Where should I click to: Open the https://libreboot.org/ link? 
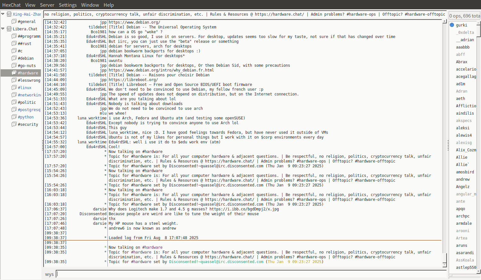[x=133, y=80]
